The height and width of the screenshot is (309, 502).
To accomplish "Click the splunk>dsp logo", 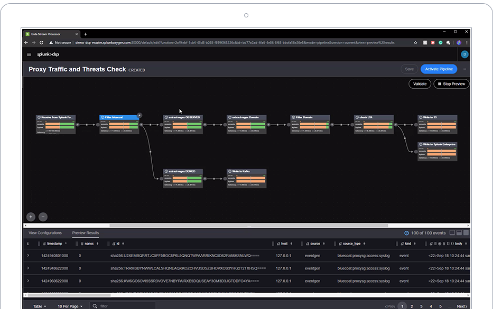I will click(48, 54).
